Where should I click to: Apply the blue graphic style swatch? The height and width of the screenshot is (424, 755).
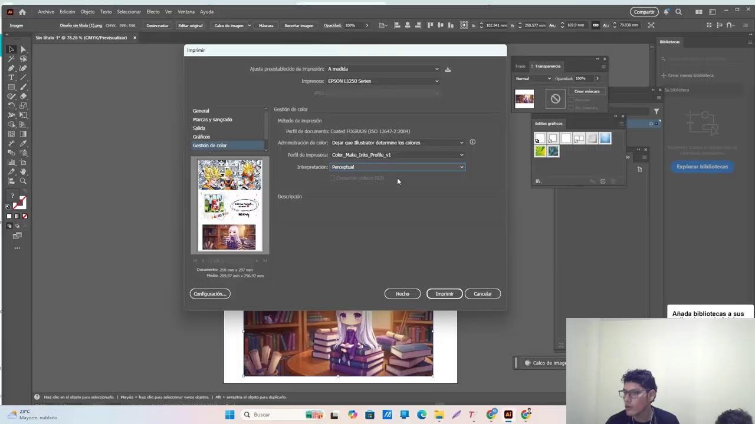point(605,138)
